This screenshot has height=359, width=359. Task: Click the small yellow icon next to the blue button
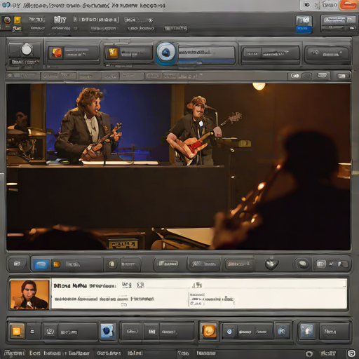(x=56, y=264)
